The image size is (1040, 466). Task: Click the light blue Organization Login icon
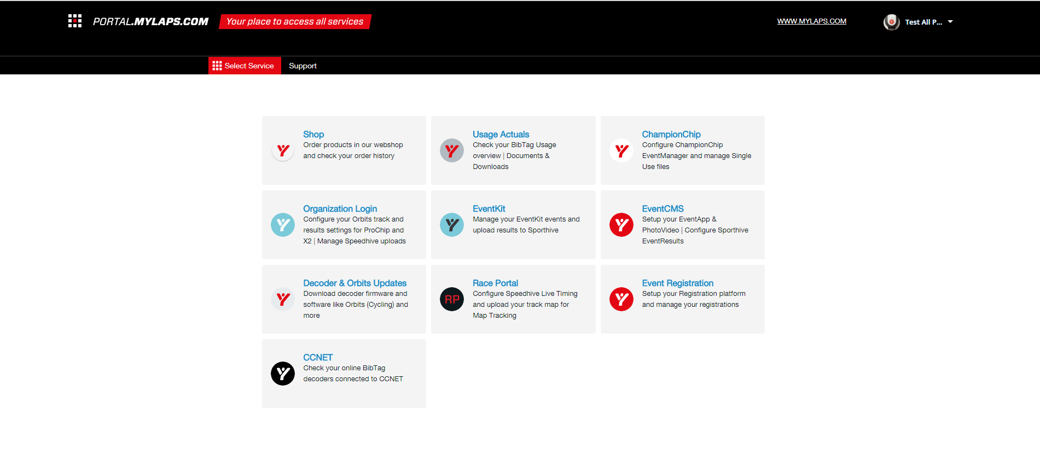tap(283, 225)
